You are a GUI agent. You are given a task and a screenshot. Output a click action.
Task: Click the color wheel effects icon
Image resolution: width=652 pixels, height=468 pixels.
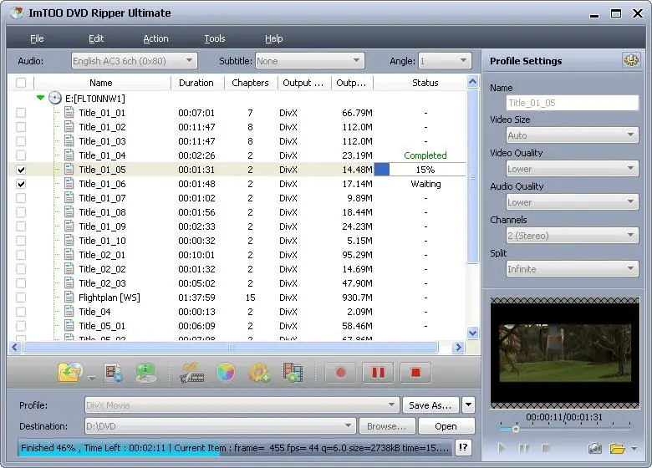(226, 373)
